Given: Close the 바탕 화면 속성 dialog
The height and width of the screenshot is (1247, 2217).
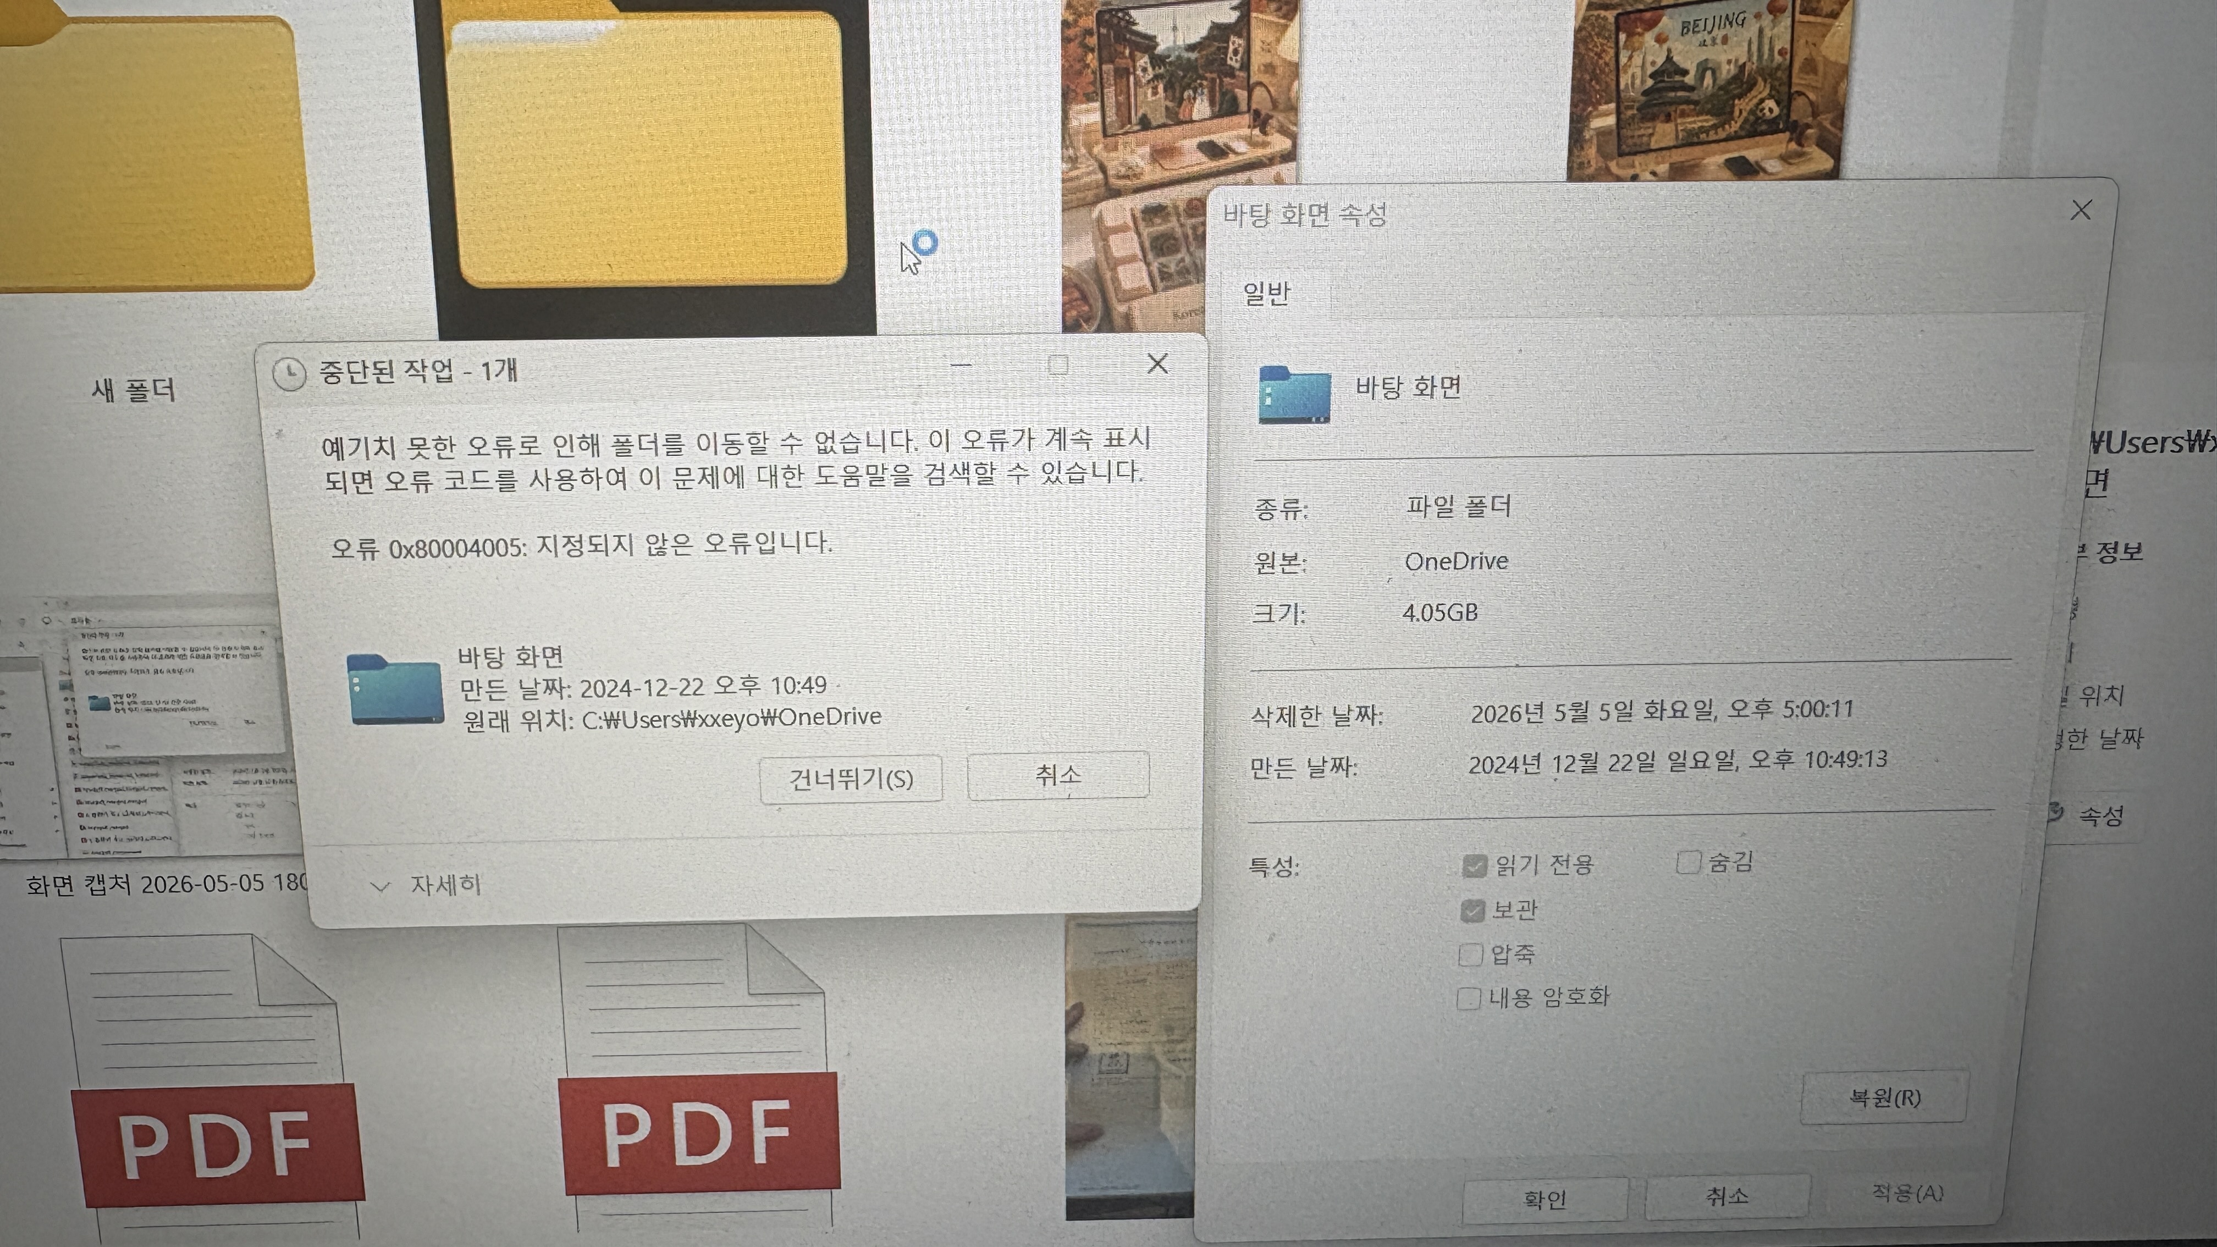Looking at the screenshot, I should tap(2080, 210).
